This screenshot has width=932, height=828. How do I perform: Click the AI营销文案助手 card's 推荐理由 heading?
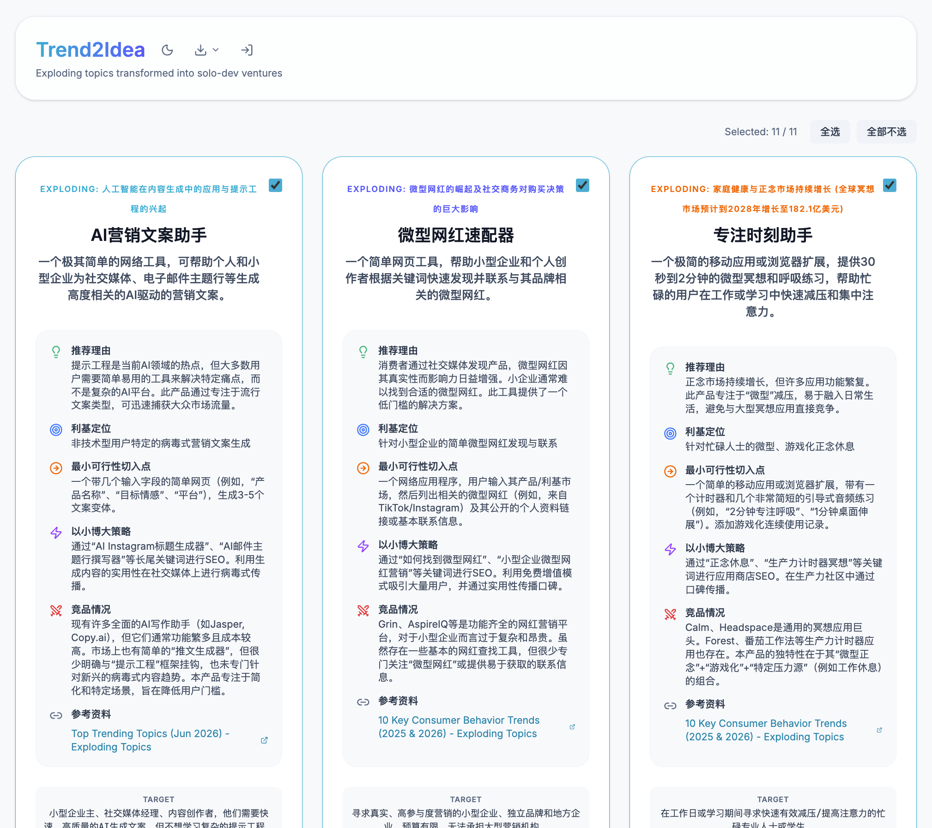[91, 351]
